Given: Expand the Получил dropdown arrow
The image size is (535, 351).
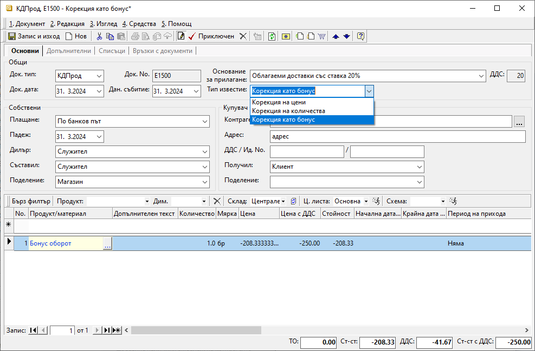Looking at the screenshot, I should 419,167.
